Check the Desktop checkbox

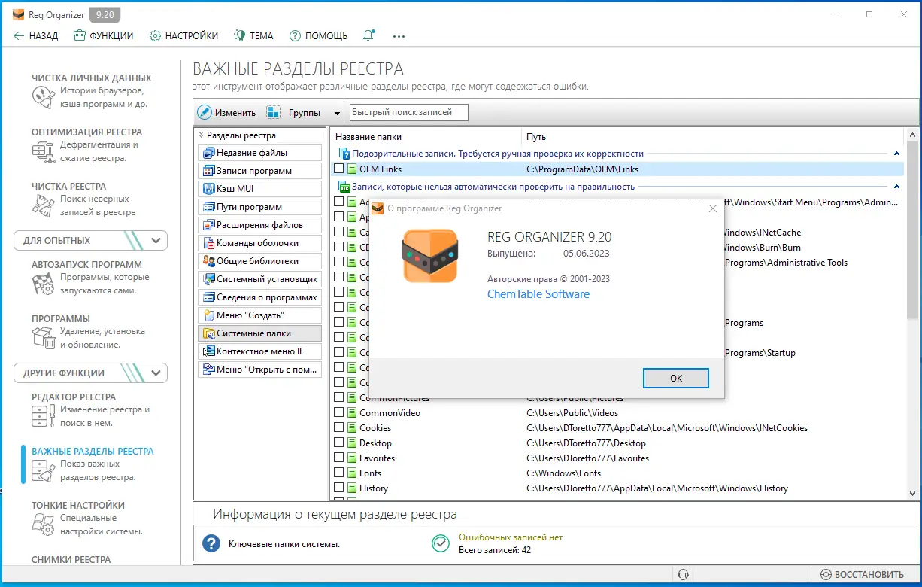click(x=338, y=443)
